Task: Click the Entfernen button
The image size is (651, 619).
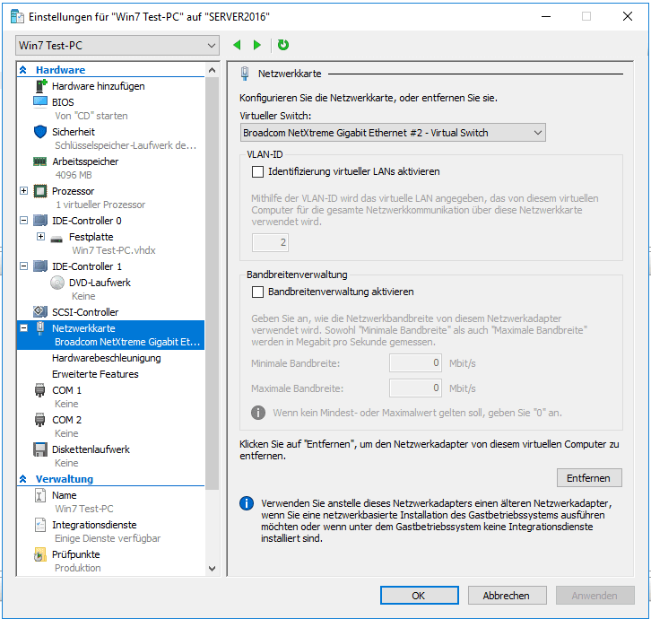Action: [589, 478]
